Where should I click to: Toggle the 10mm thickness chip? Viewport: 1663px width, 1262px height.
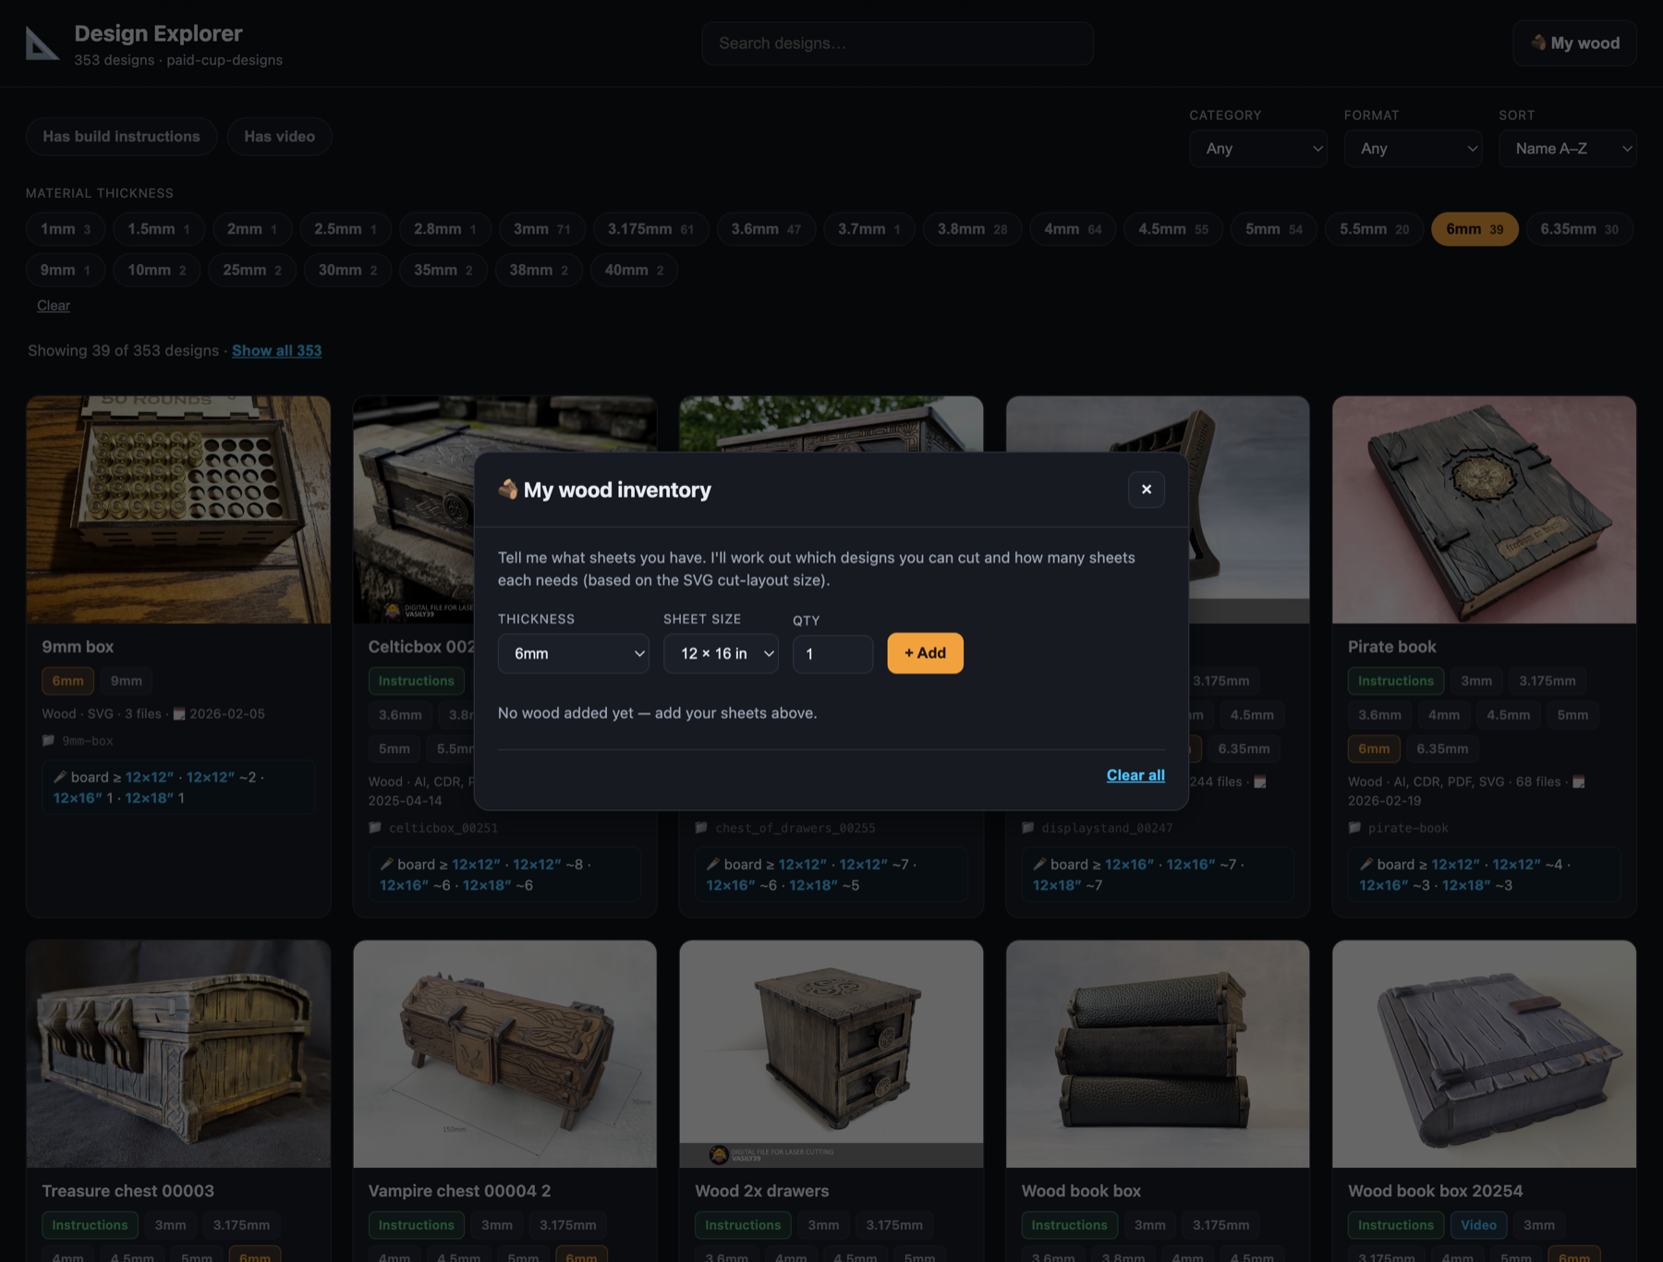(x=156, y=270)
